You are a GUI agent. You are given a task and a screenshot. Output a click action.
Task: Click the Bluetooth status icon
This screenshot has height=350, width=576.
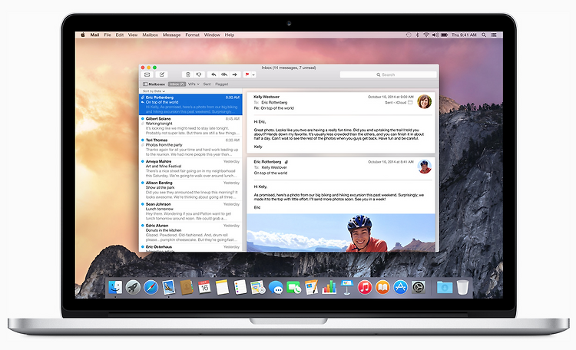[x=417, y=35]
